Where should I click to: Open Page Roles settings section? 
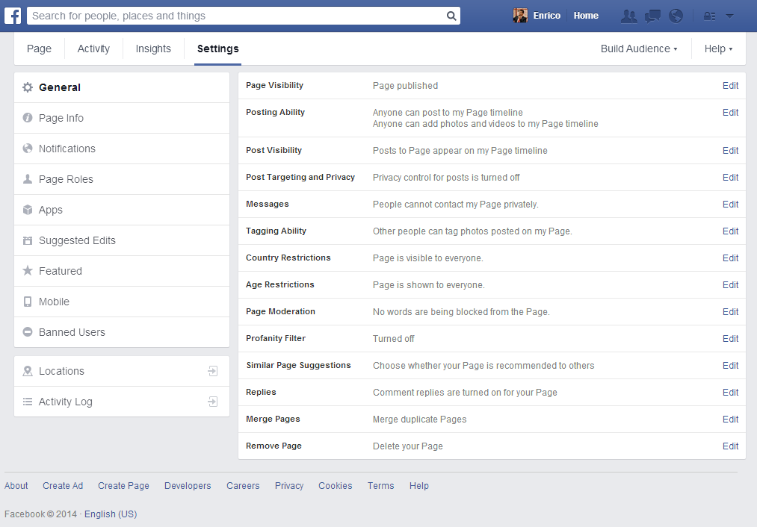pyautogui.click(x=122, y=179)
